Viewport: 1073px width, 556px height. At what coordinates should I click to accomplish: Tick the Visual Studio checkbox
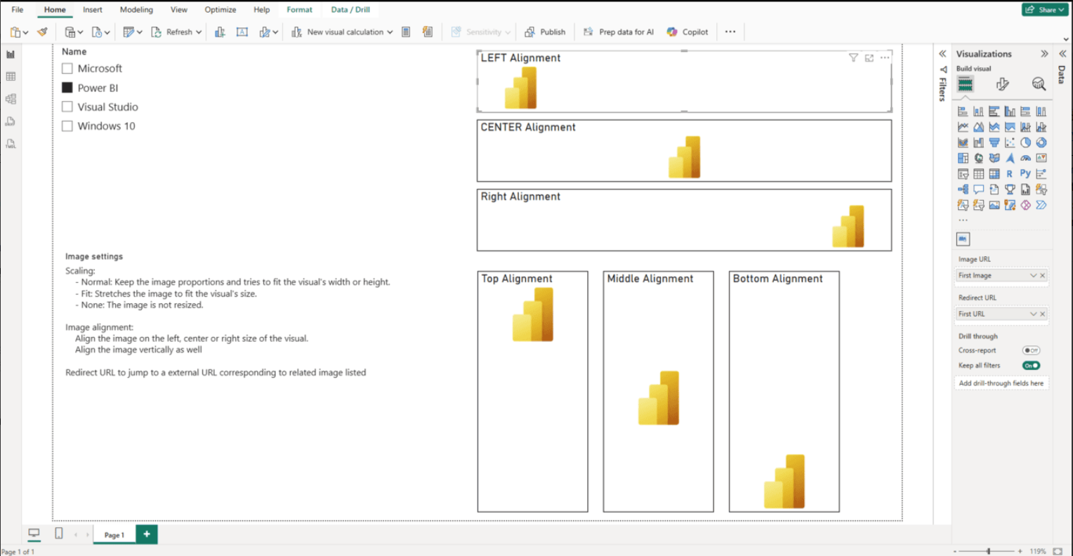[x=67, y=107]
